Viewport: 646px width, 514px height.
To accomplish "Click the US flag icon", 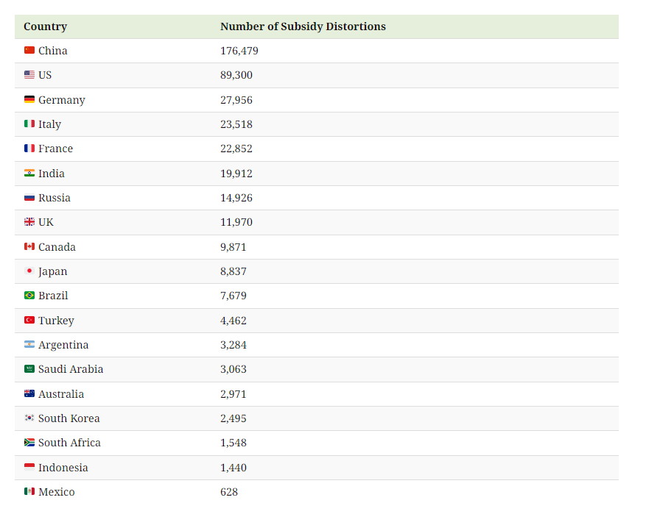I will pos(29,74).
